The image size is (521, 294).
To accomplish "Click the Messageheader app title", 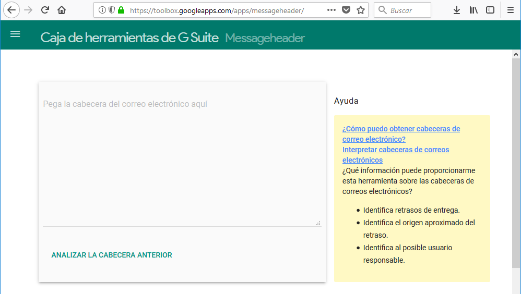I will [265, 38].
